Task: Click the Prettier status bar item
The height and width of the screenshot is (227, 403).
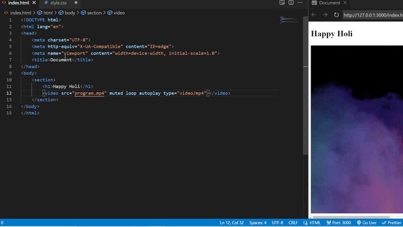Action: click(x=392, y=223)
